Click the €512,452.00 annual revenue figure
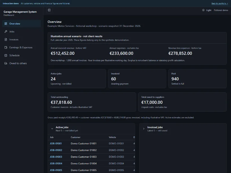 click(x=63, y=53)
